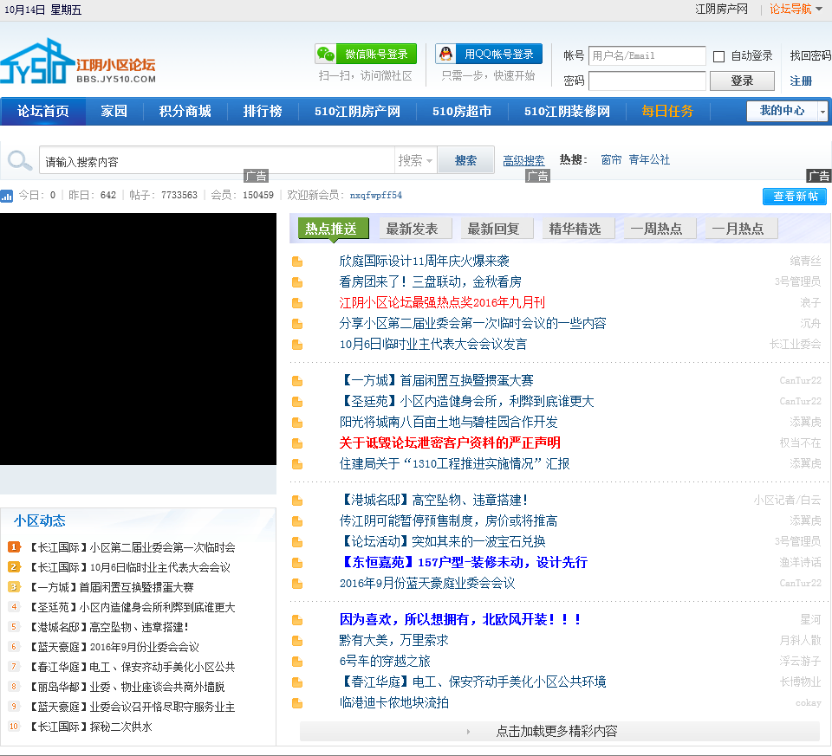Screen dimensions: 832x756
Task: Click rank 1 badge in 小区动态 list
Action: [x=15, y=547]
